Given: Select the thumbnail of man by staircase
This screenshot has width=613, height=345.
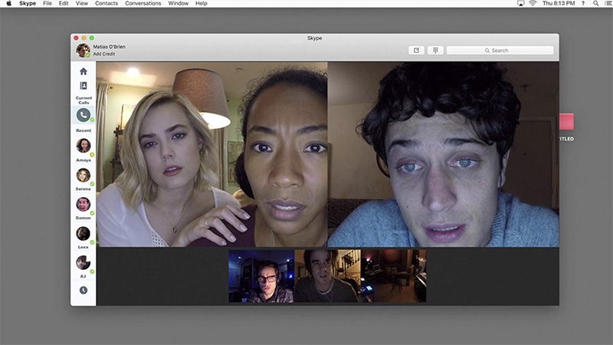Looking at the screenshot, I should click(327, 276).
